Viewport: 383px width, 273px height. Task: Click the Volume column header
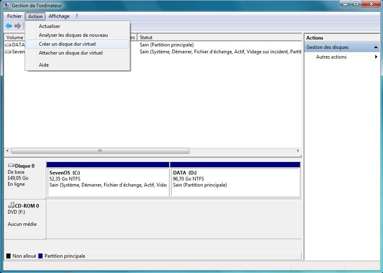(15, 38)
